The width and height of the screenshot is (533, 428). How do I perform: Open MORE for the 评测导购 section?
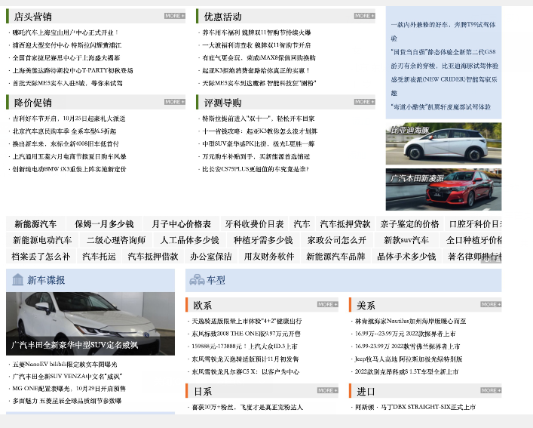[364, 102]
